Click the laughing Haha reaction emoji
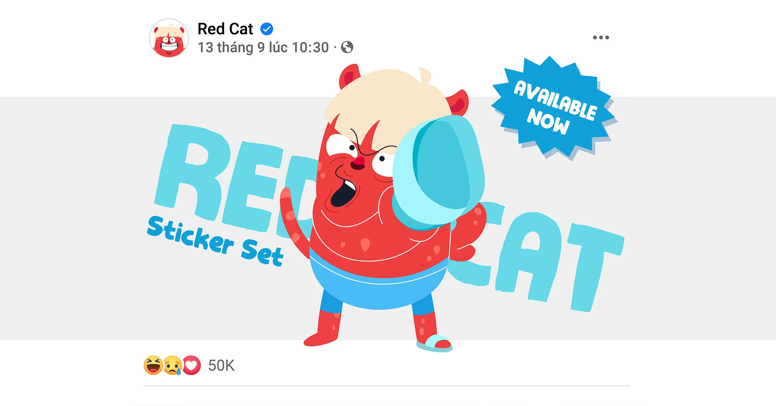The width and height of the screenshot is (776, 406). [x=153, y=365]
